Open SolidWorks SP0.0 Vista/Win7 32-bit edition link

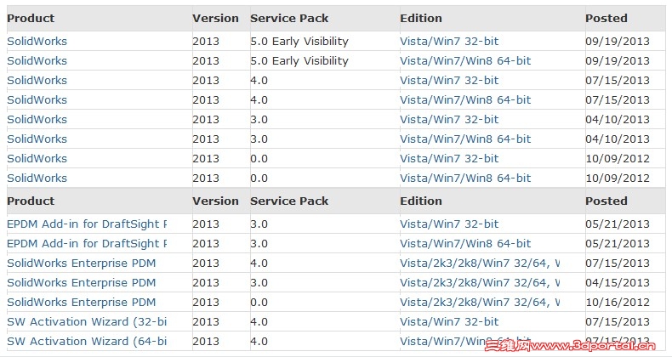click(449, 159)
